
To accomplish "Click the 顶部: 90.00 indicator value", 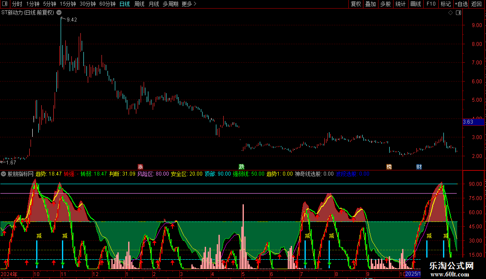I will point(218,174).
